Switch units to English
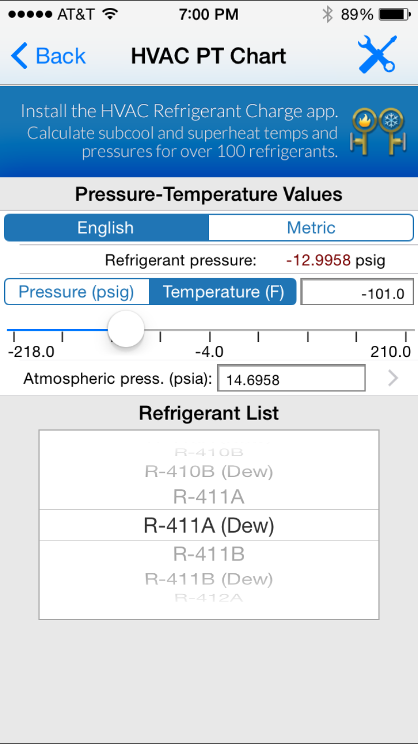 [x=106, y=228]
